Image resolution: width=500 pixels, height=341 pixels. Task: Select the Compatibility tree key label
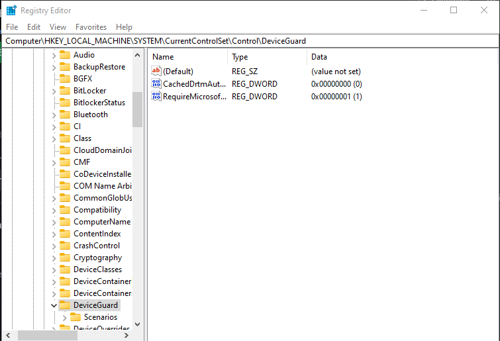point(97,210)
